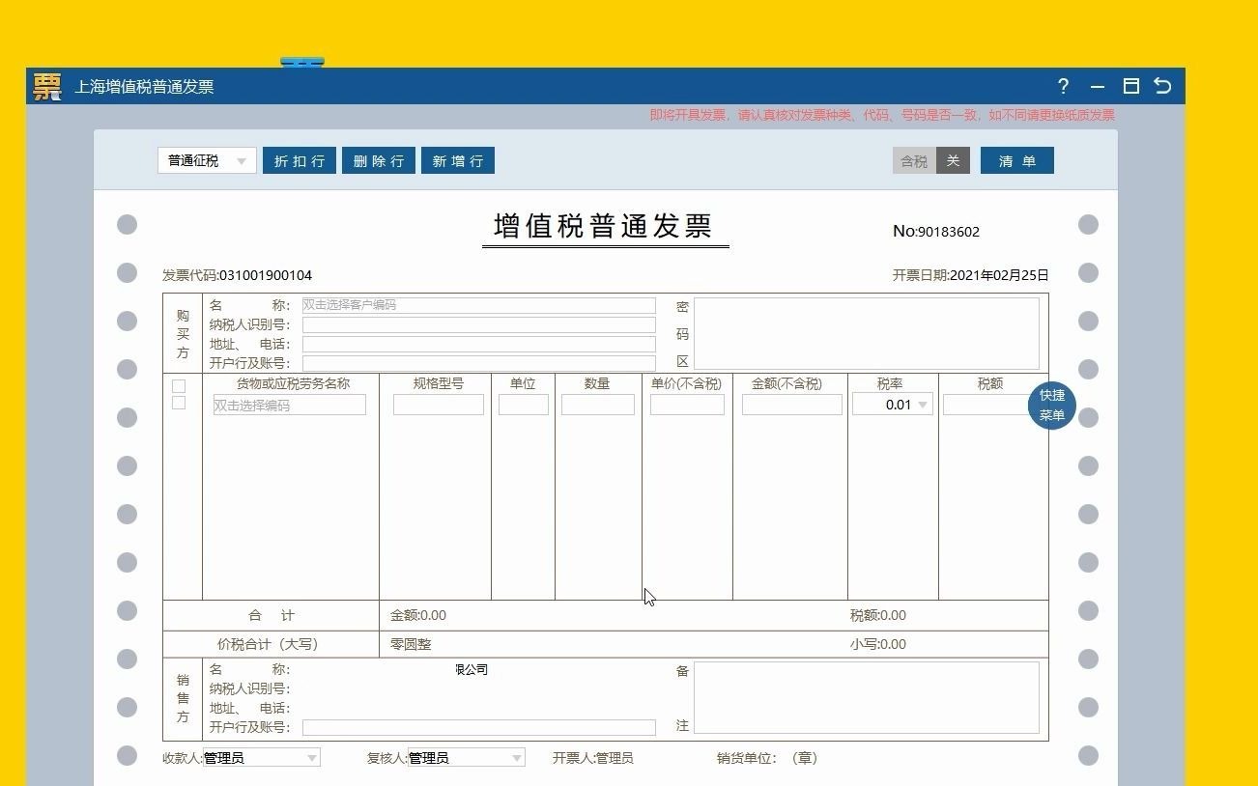The width and height of the screenshot is (1258, 786).
Task: Click the 数量 input field
Action: [597, 405]
